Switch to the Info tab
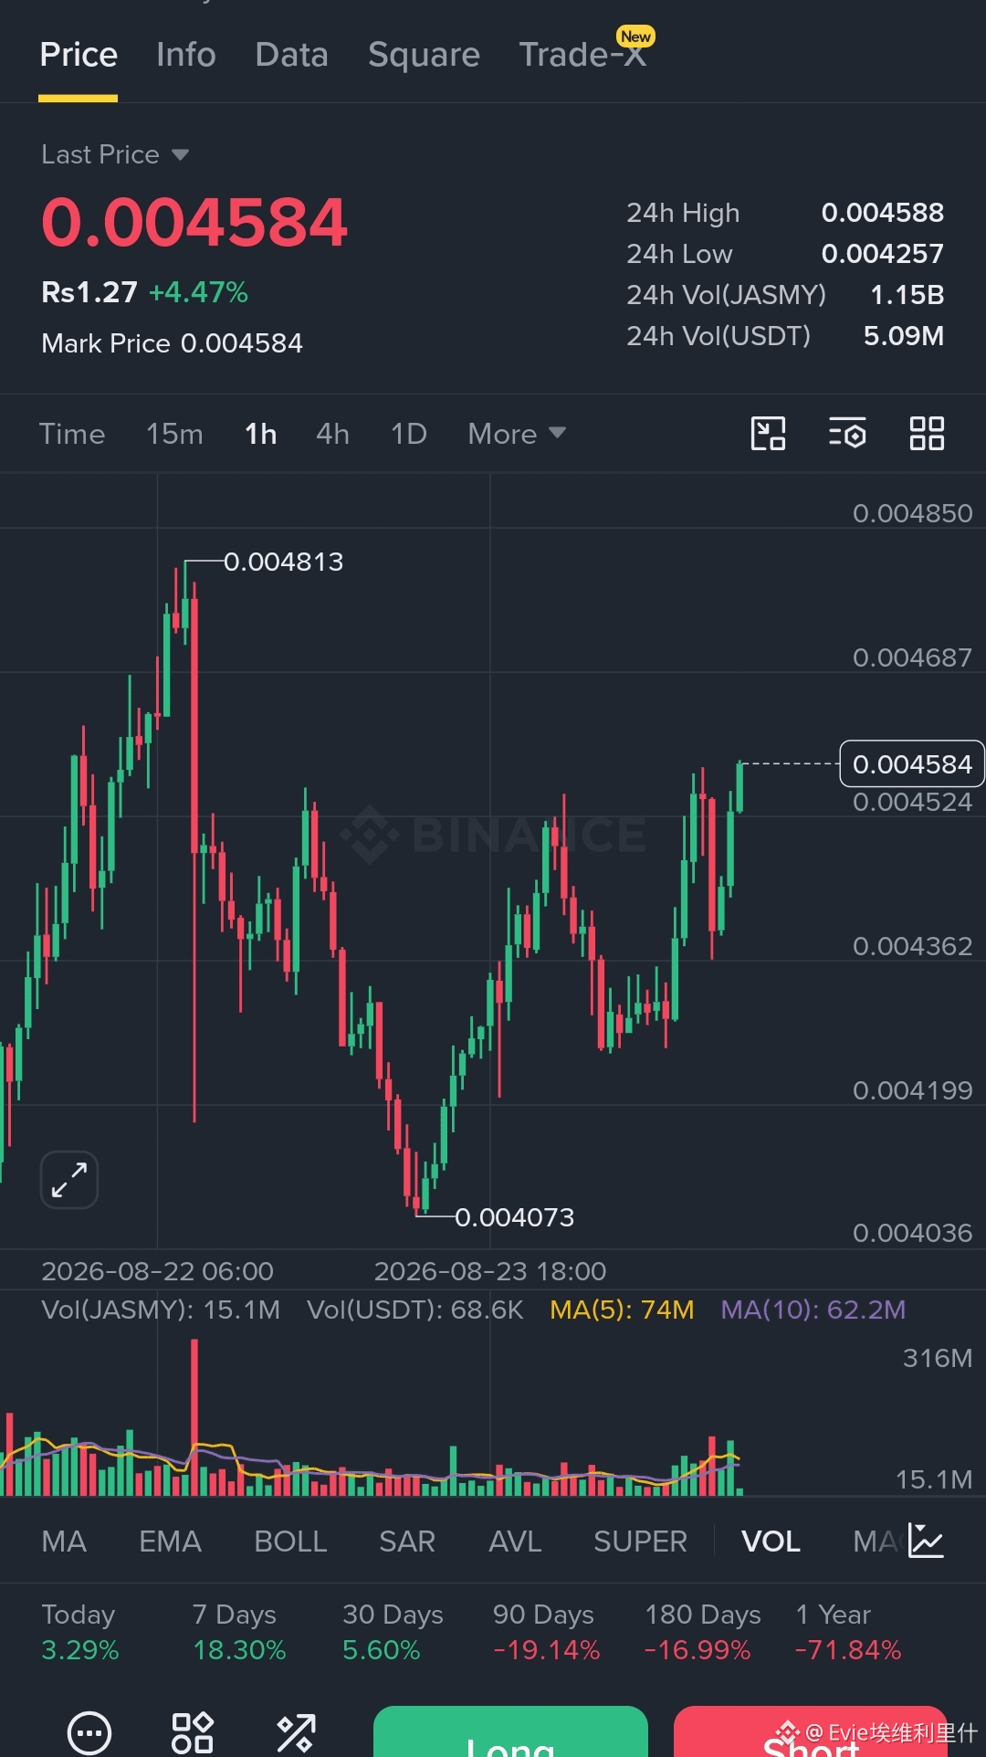Image resolution: width=986 pixels, height=1757 pixels. pyautogui.click(x=186, y=55)
